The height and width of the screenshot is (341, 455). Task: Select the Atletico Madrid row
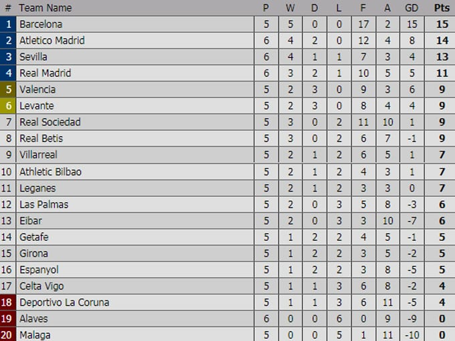coord(227,41)
